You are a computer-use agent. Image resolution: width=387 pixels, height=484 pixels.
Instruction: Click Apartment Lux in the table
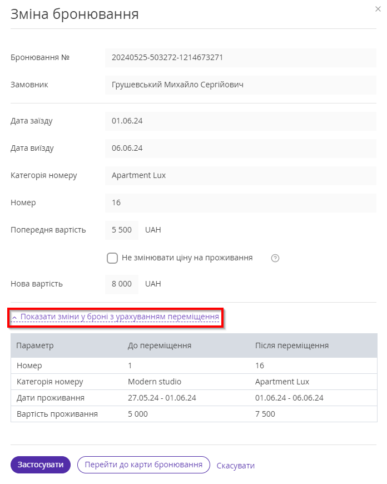282,382
